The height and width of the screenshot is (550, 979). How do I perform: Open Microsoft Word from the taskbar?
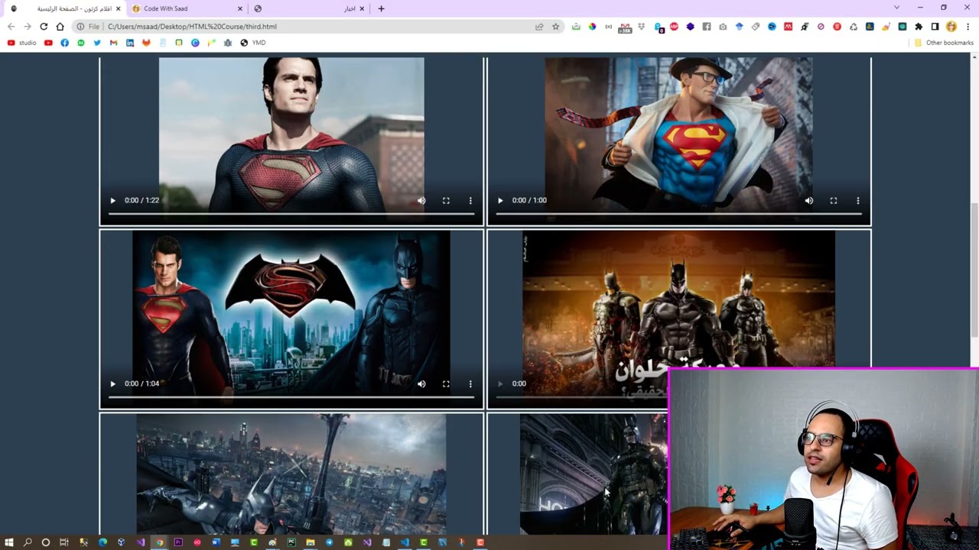pos(216,542)
